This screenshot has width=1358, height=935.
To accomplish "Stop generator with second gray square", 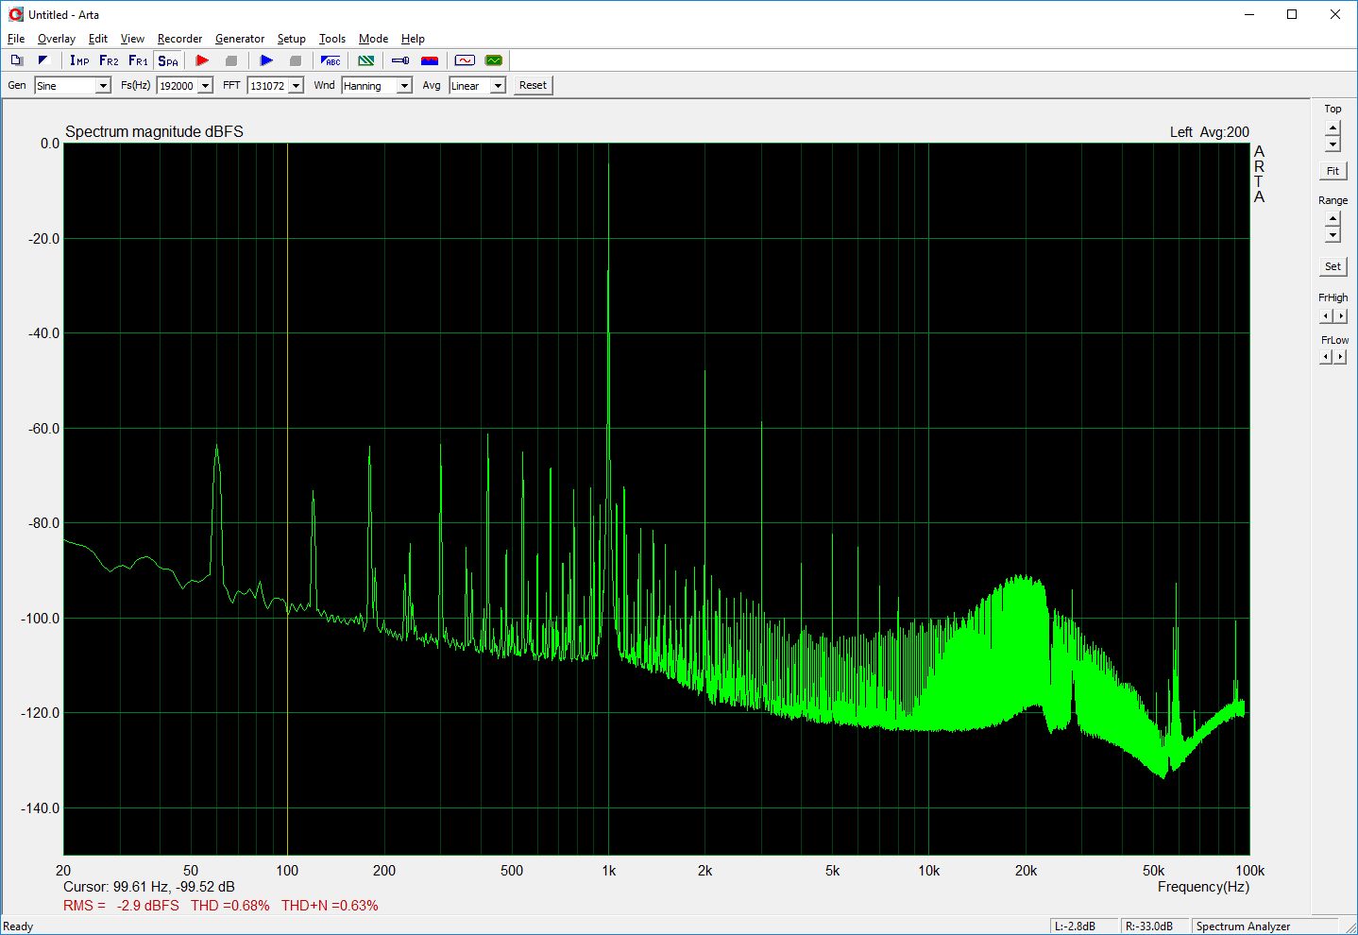I will [296, 60].
